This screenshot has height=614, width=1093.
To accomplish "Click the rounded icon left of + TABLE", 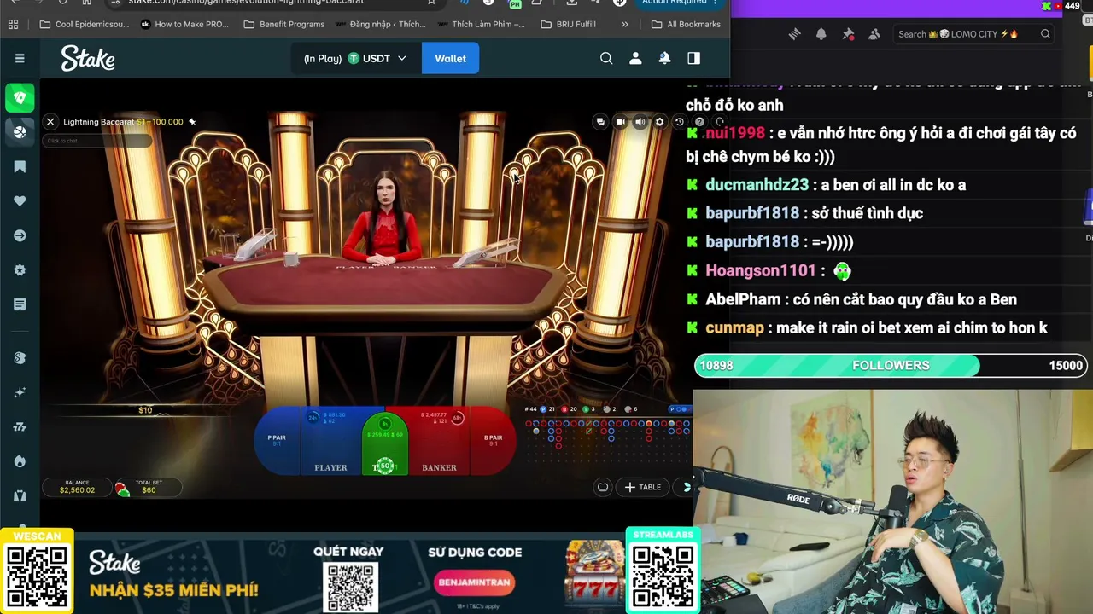I will point(603,487).
